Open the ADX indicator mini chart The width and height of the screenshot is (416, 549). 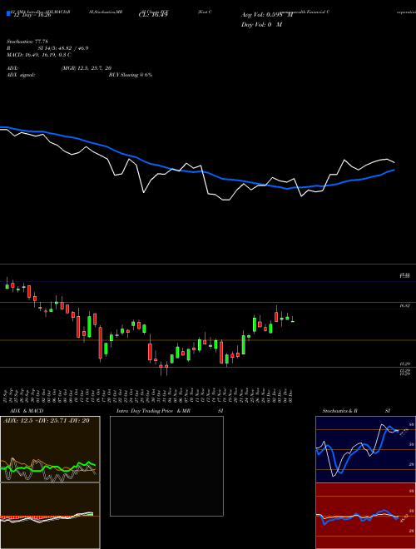50,449
